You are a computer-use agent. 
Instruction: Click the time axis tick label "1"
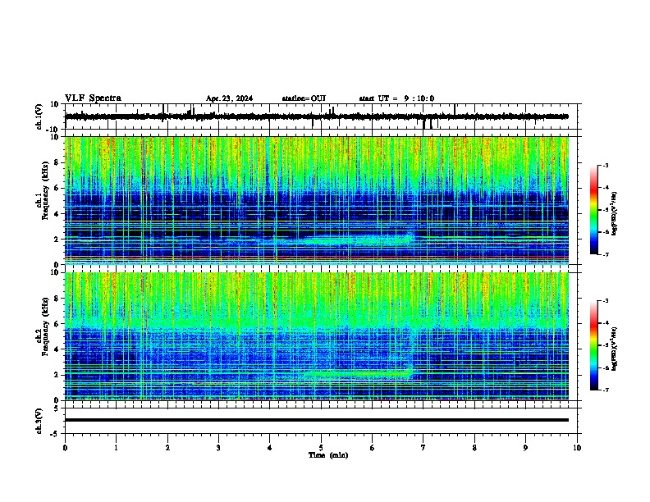(116, 448)
